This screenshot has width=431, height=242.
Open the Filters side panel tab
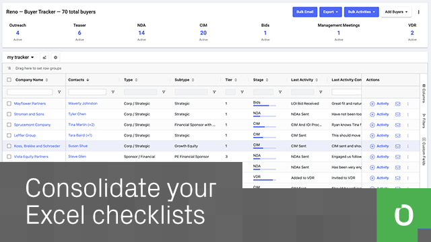[x=424, y=121]
